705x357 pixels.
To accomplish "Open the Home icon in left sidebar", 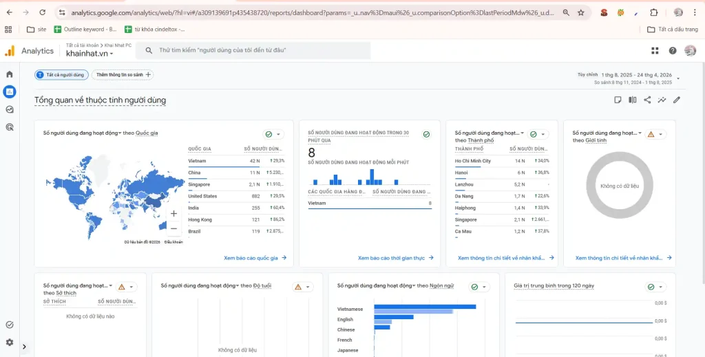I will 10,74.
